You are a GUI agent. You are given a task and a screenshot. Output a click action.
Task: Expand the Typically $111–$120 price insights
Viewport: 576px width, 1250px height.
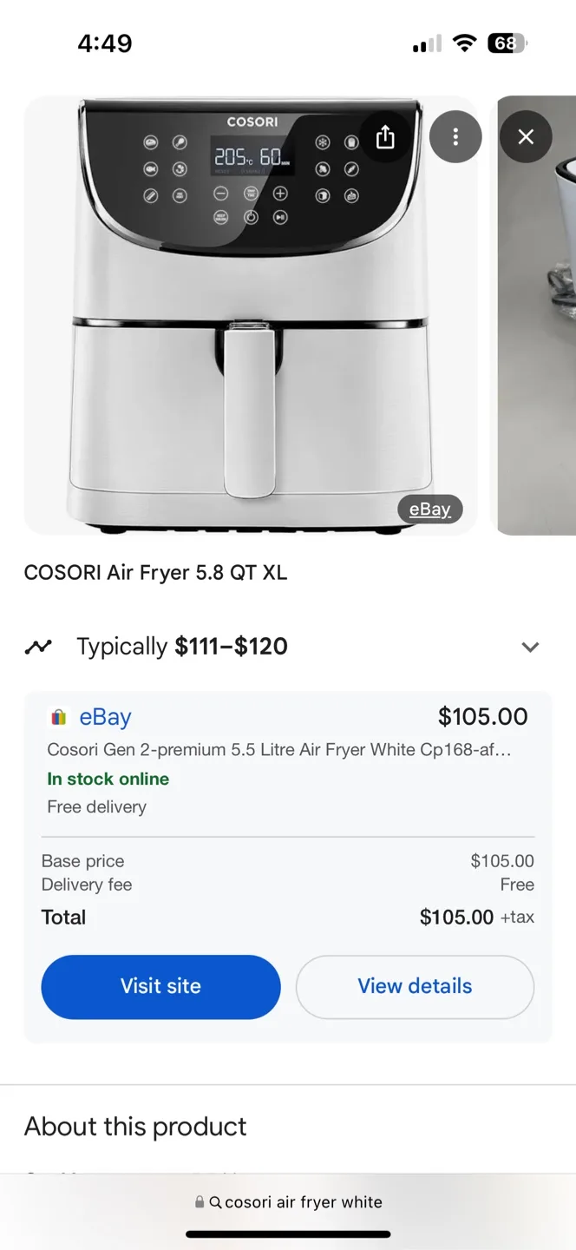pos(530,647)
